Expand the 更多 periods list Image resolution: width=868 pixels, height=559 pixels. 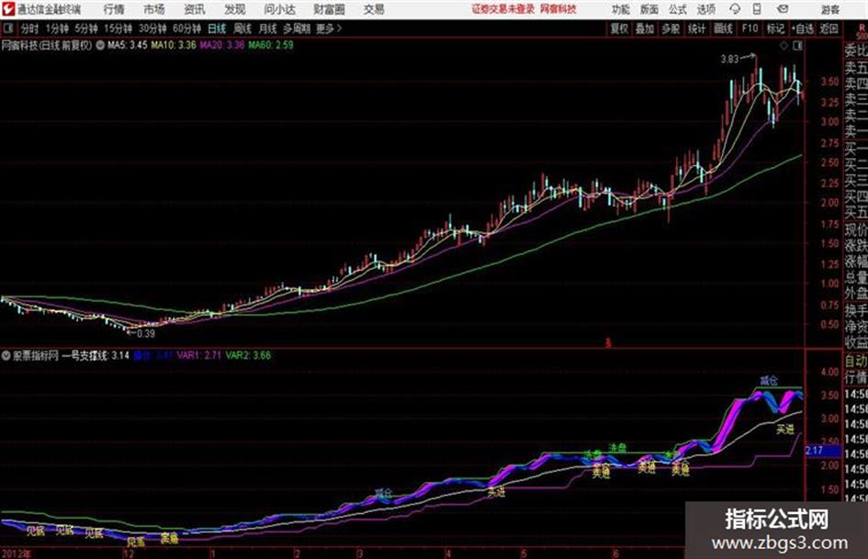[x=329, y=28]
